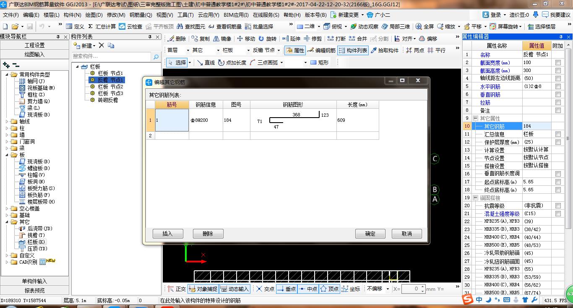
Task: Open the 帮助(H) menu
Action: (293, 15)
